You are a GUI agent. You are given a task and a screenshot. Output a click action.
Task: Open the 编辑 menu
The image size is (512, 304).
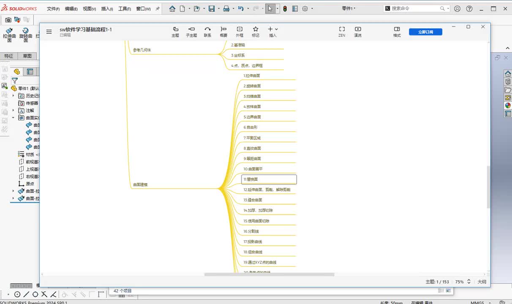pyautogui.click(x=71, y=8)
